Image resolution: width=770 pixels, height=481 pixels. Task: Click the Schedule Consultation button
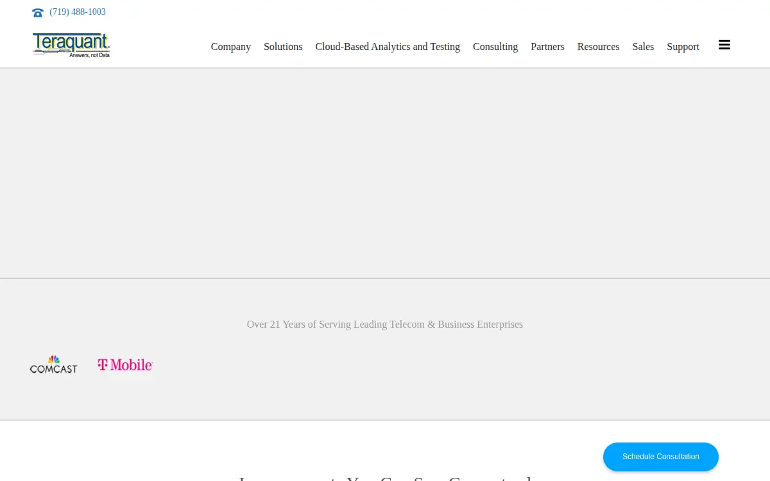point(661,457)
